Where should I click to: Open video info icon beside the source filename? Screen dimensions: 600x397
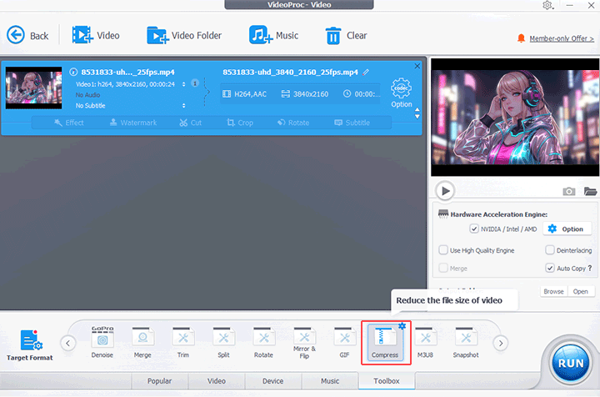pyautogui.click(x=73, y=72)
